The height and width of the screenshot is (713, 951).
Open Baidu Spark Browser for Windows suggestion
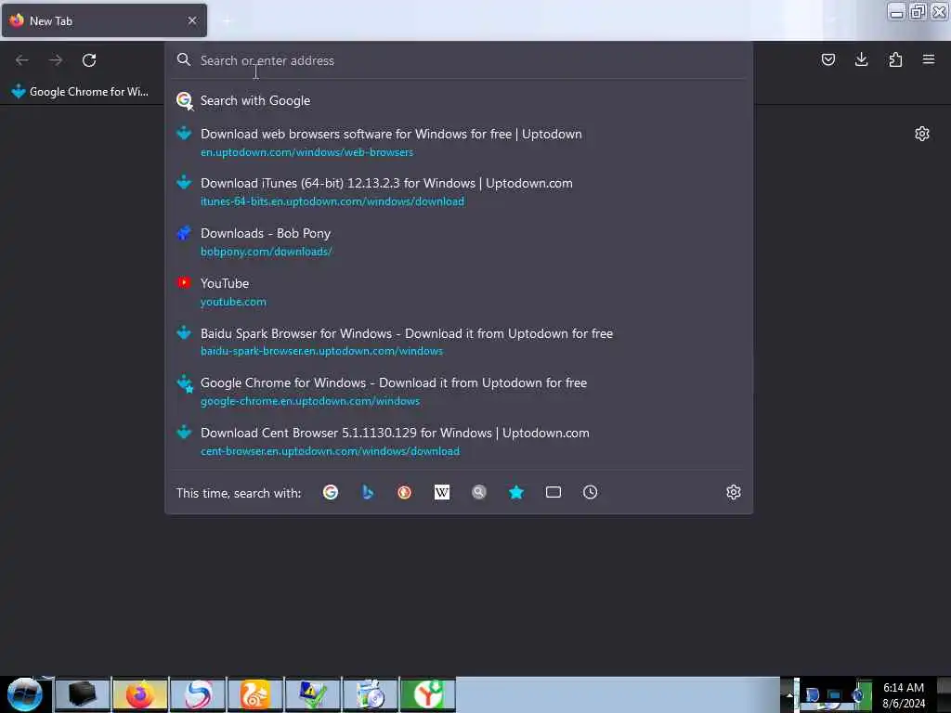point(459,342)
